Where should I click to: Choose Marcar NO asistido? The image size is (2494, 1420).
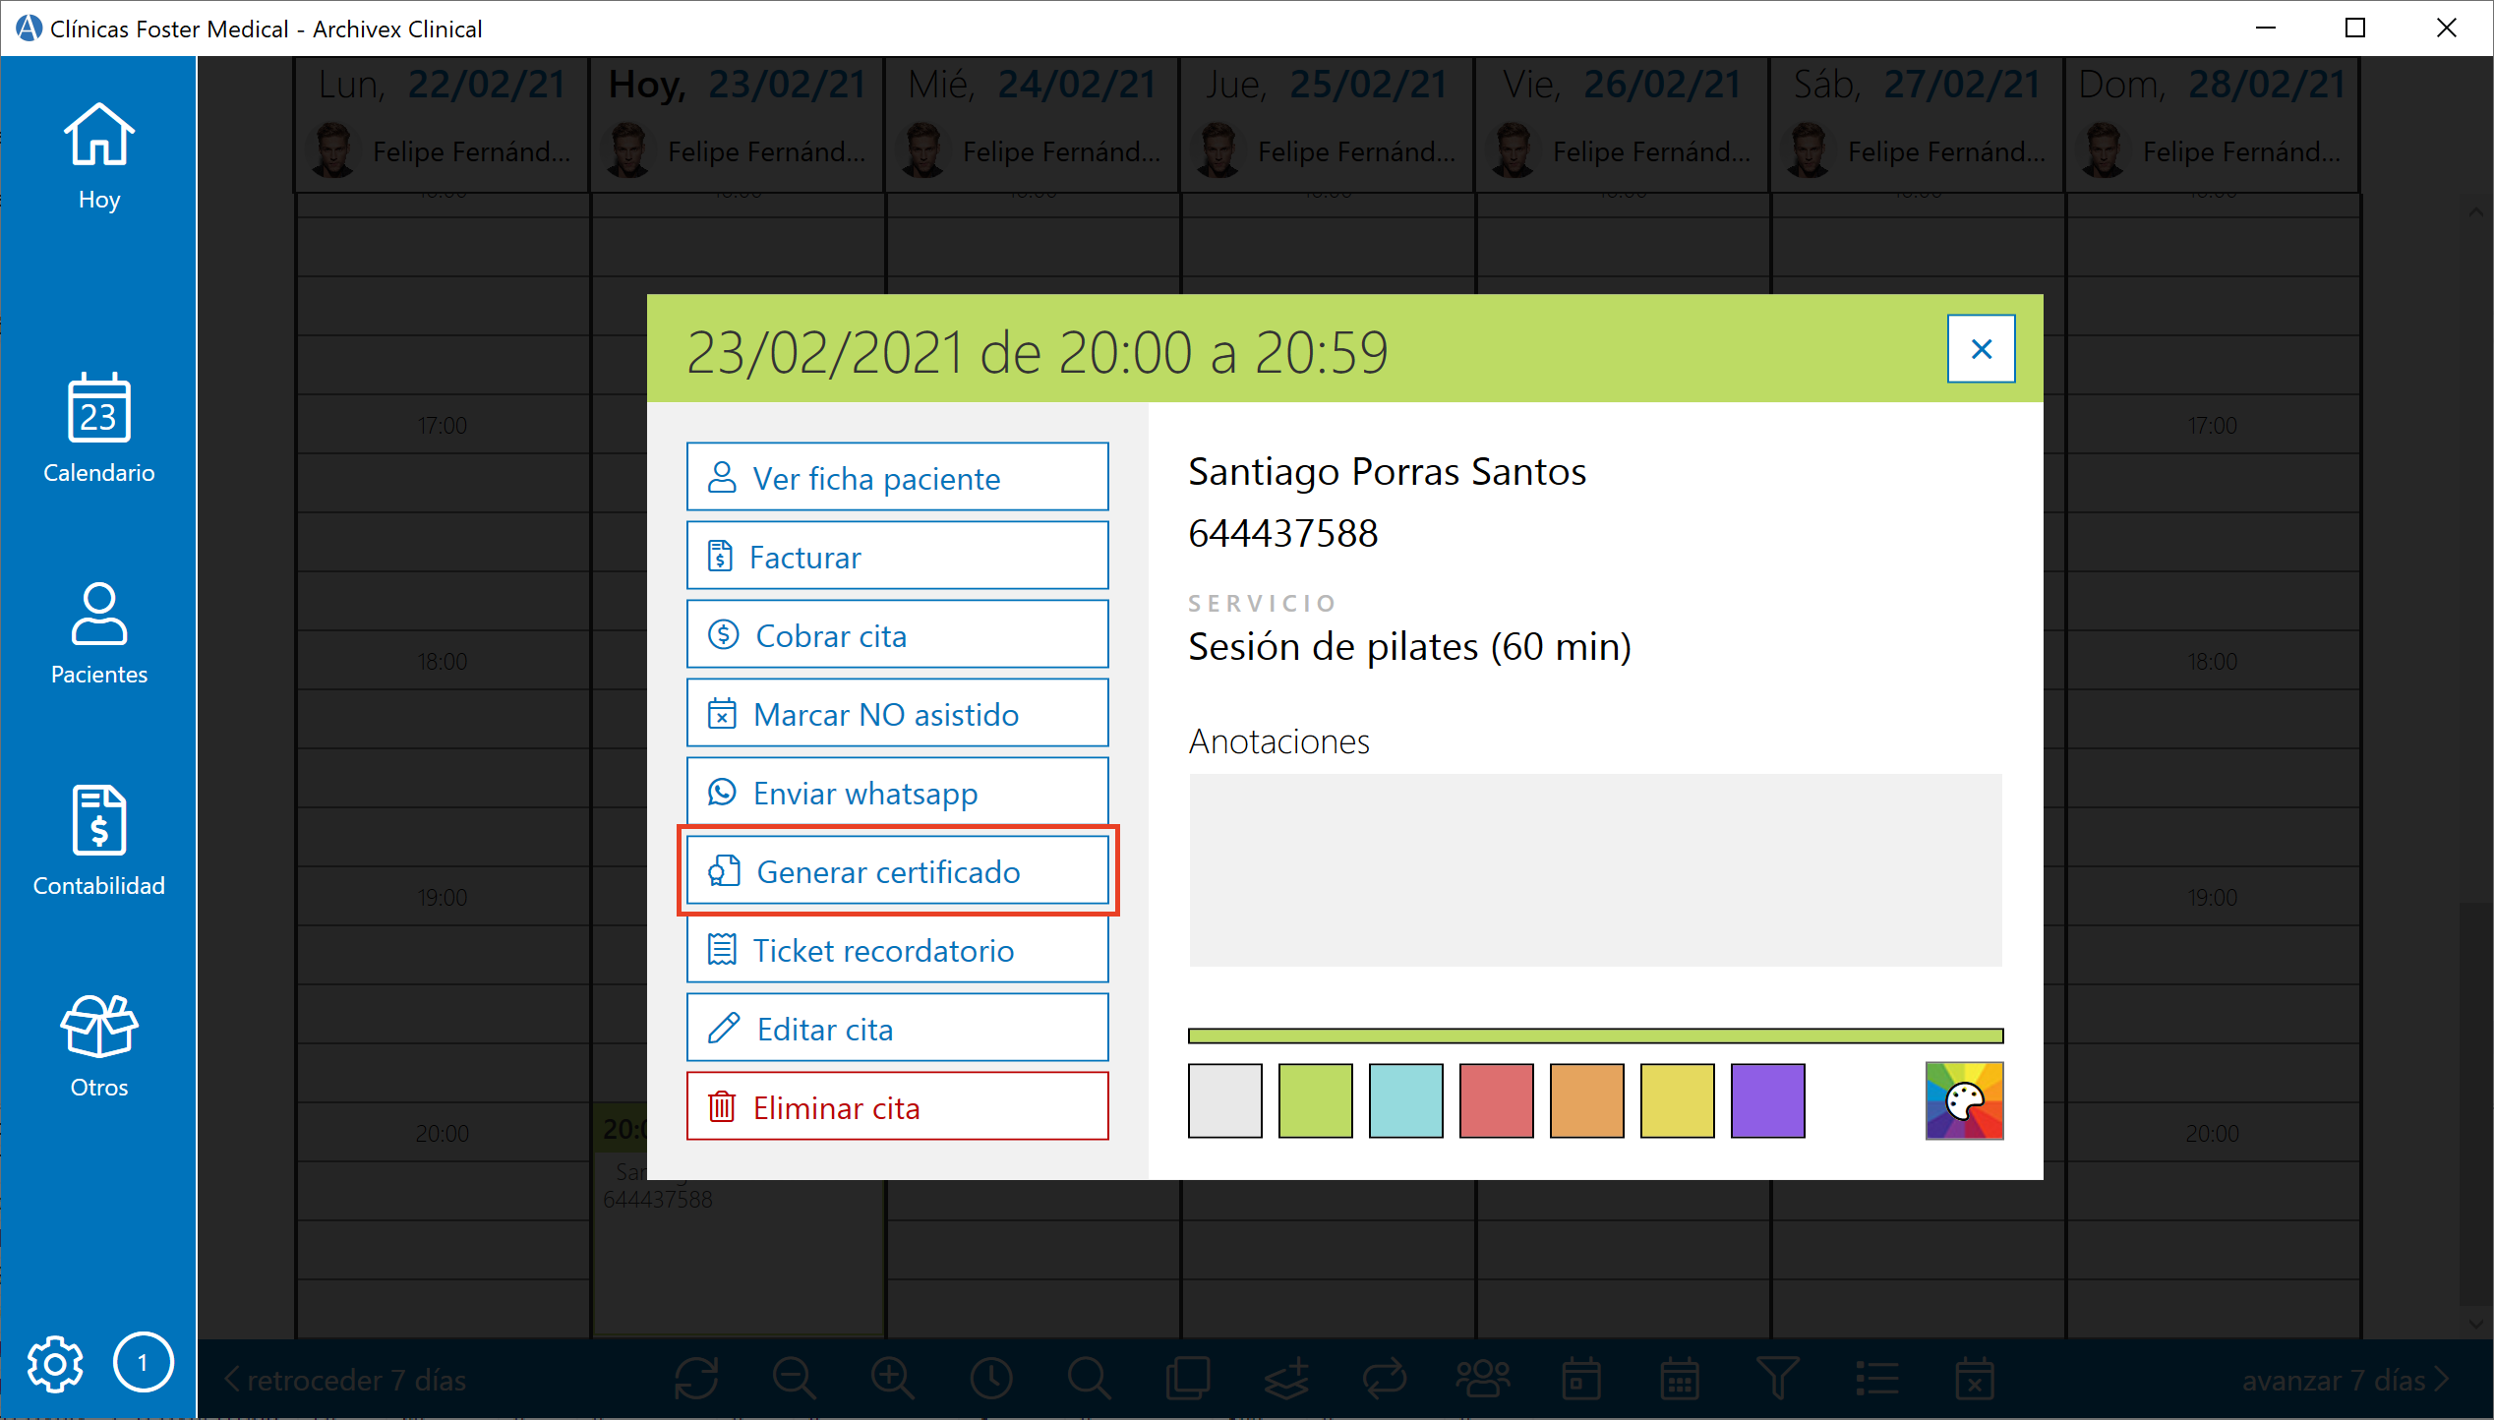(897, 714)
